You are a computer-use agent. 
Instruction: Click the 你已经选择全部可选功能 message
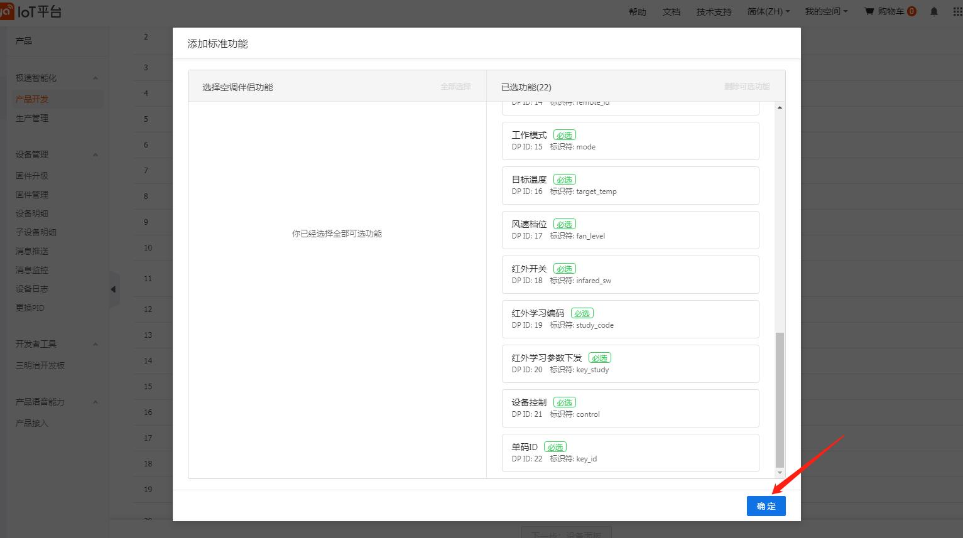click(x=337, y=234)
